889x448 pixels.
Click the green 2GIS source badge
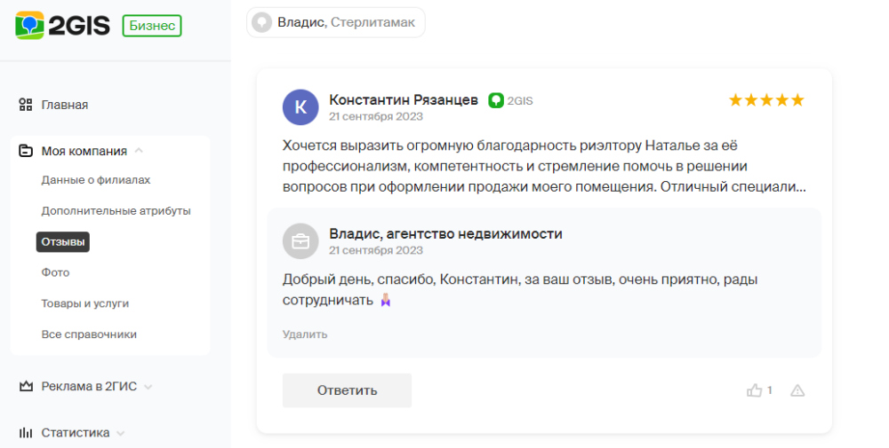click(x=511, y=100)
